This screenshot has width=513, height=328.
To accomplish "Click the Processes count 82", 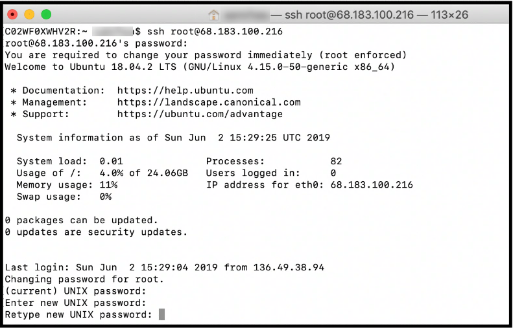I will point(335,161).
